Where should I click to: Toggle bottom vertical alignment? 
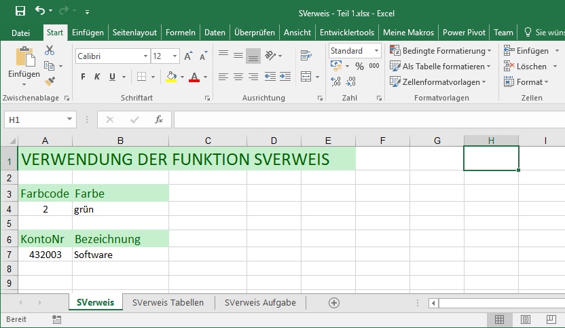[253, 56]
